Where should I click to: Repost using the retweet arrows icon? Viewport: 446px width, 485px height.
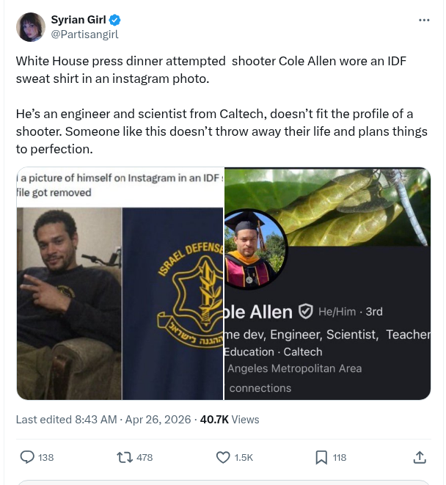tap(125, 457)
